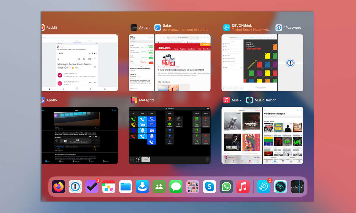Viewport: 356px width, 213px height.
Task: Click the Metagrid title label
Action: [146, 100]
